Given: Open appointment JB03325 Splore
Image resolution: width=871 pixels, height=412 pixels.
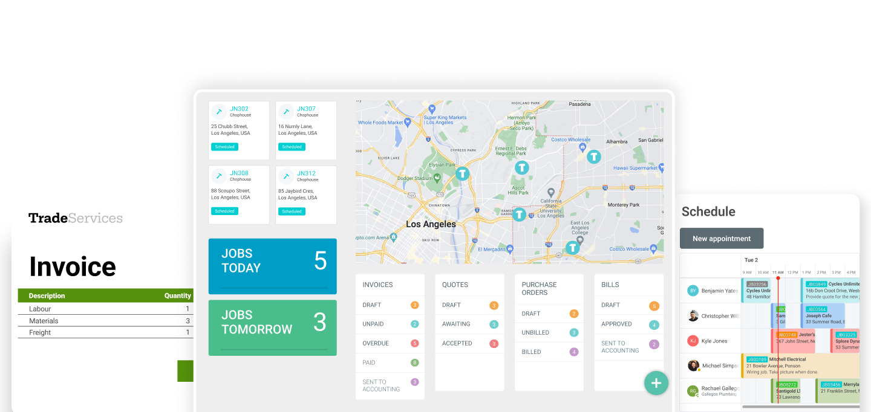Looking at the screenshot, I should (845, 341).
